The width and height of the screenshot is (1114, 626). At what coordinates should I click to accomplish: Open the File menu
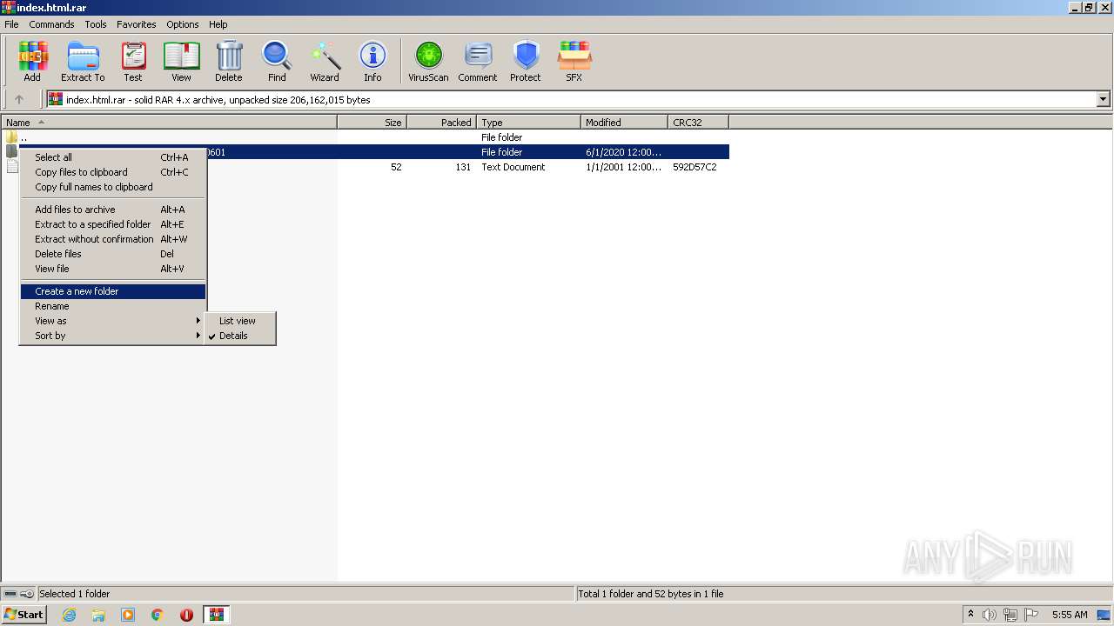coord(11,24)
